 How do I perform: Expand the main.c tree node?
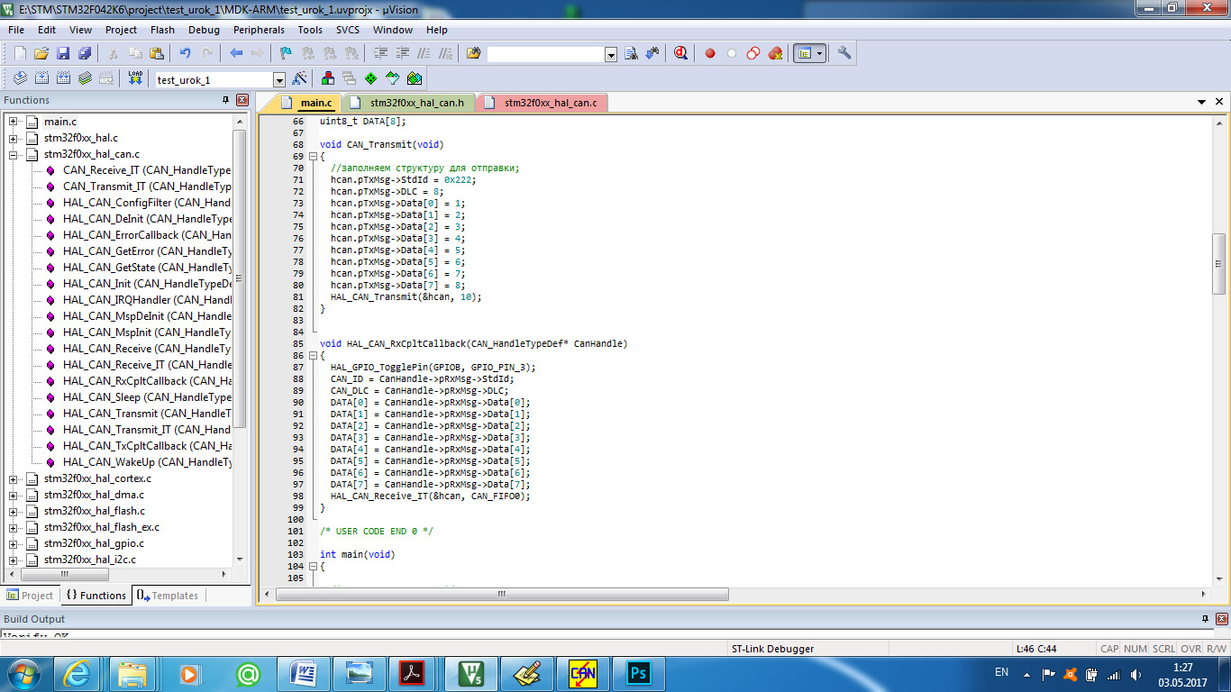[14, 122]
